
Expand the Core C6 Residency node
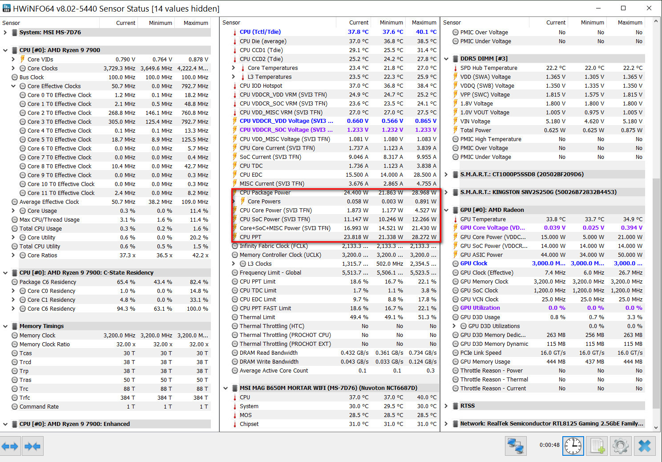(x=13, y=309)
